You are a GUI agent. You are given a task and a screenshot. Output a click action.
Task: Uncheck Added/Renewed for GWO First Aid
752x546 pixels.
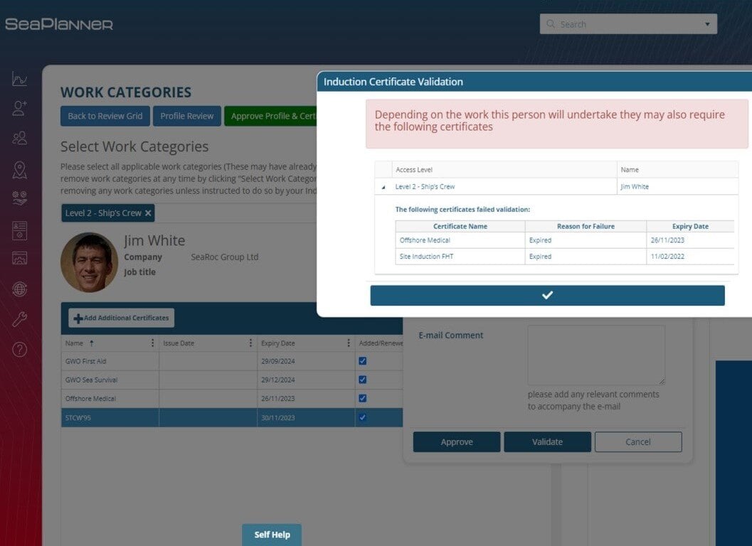tap(363, 360)
